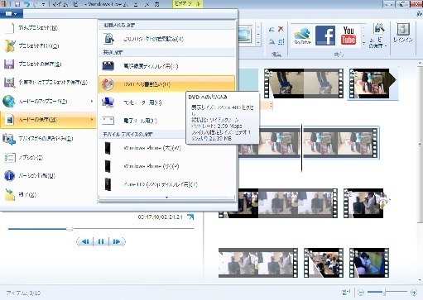Select the first storyboard clip thumbnail
Viewport: 423px width, 300px height.
(304, 83)
